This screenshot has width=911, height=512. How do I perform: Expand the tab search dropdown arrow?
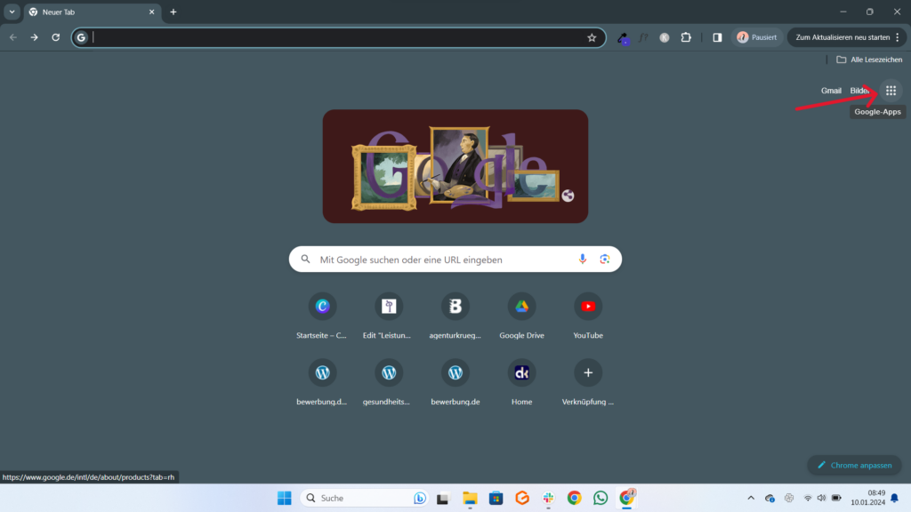coord(12,12)
